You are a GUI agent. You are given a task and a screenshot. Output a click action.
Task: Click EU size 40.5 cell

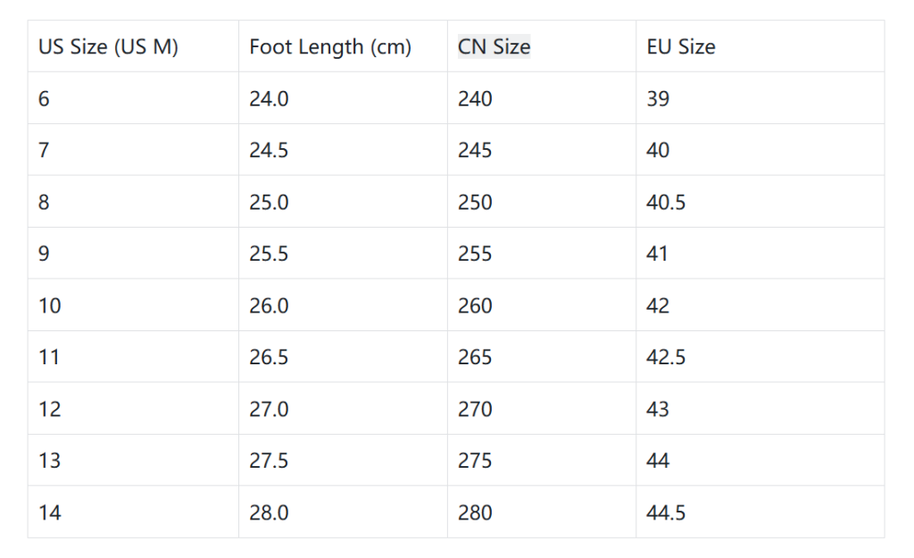click(666, 202)
